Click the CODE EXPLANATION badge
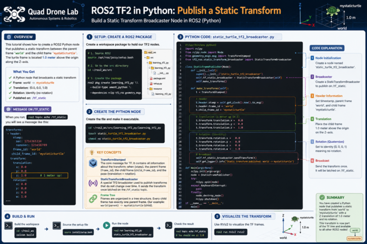The image size is (367, 244). (327, 48)
